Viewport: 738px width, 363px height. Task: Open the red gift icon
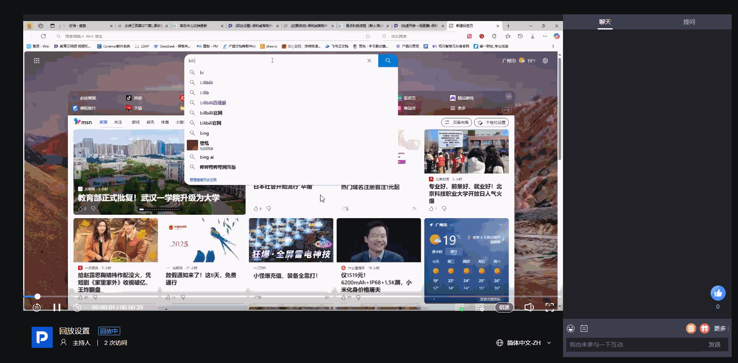click(x=705, y=328)
